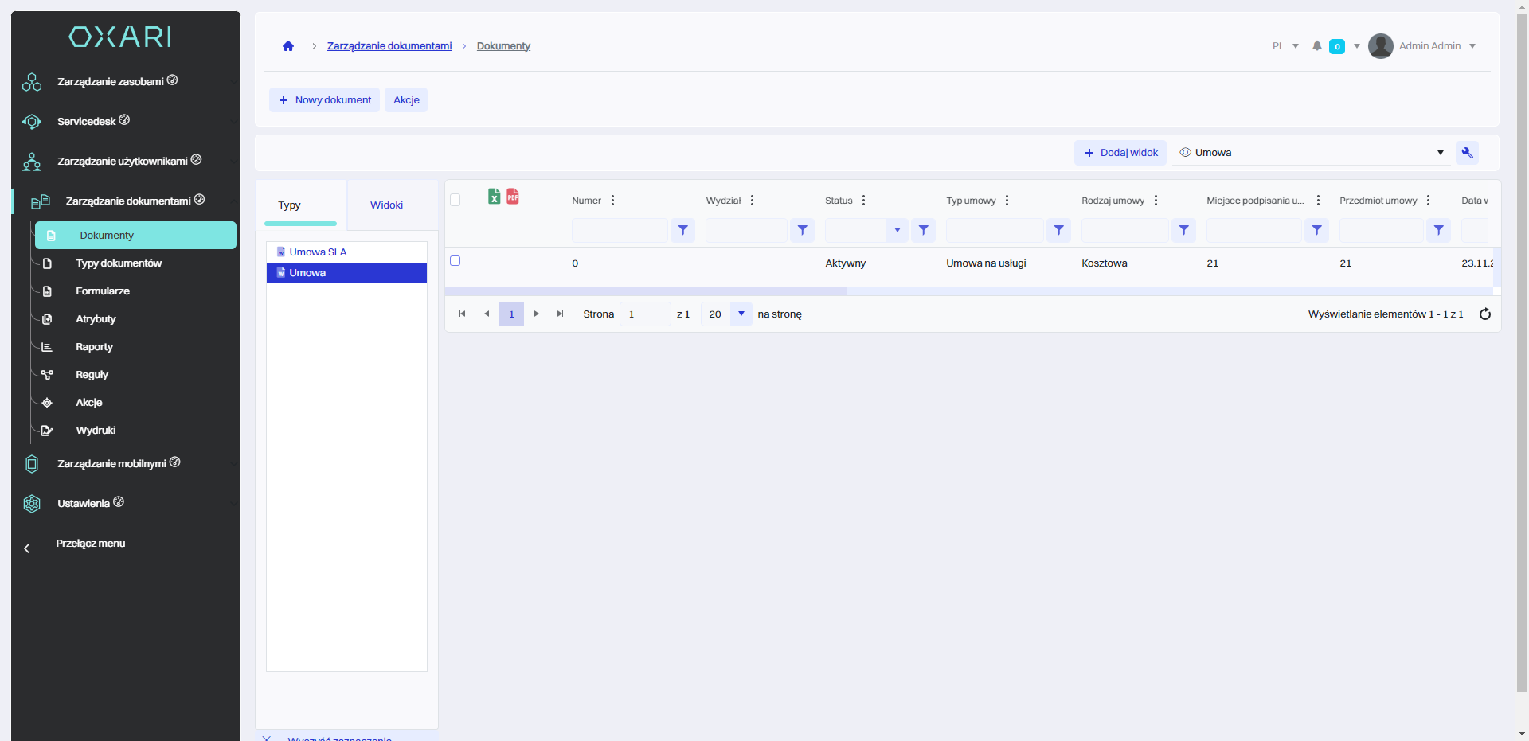Expand the Status filter dropdown
Viewport: 1529px width, 741px height.
pos(897,231)
